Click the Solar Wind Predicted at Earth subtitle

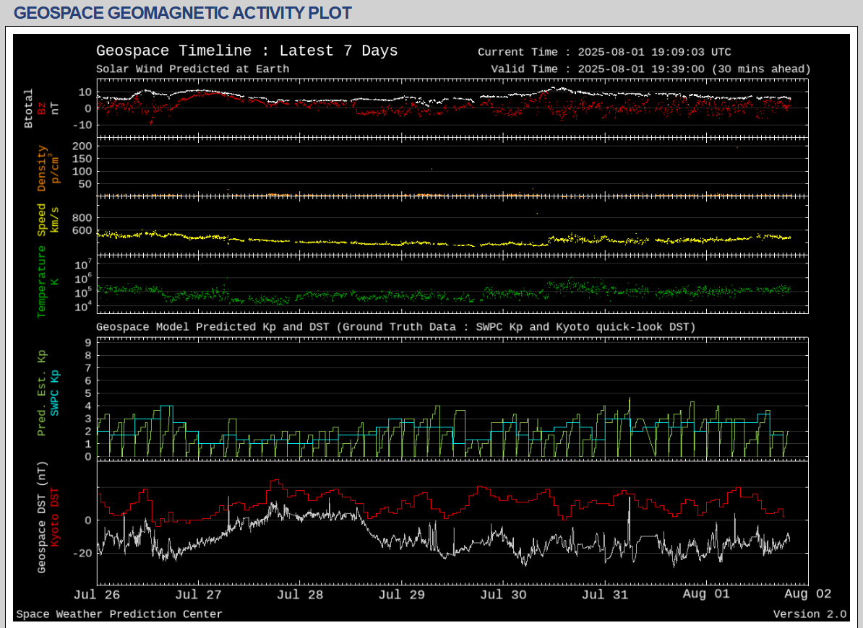click(x=192, y=69)
